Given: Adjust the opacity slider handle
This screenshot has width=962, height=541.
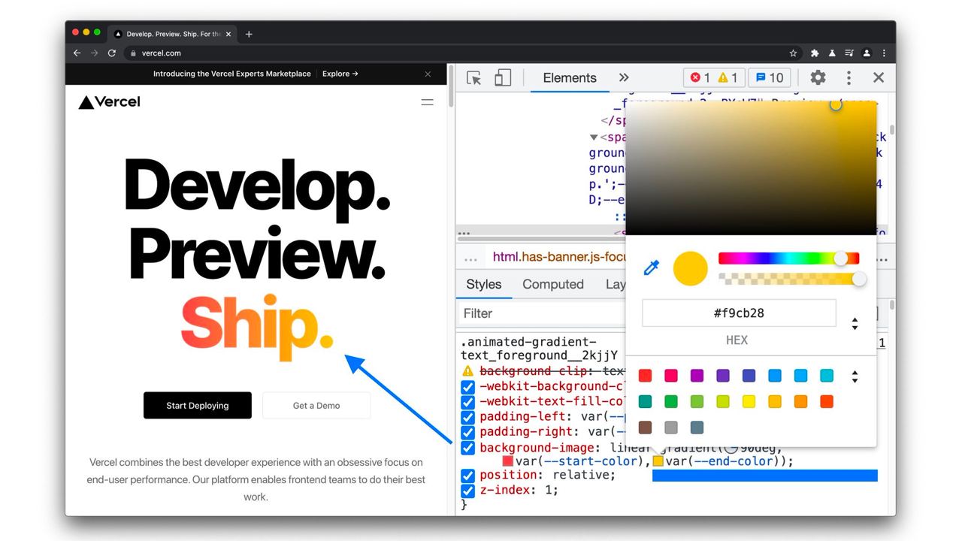Looking at the screenshot, I should click(x=859, y=280).
